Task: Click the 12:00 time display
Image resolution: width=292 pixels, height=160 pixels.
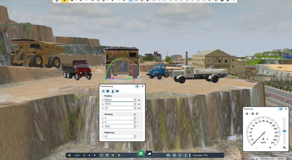Action: [77, 155]
